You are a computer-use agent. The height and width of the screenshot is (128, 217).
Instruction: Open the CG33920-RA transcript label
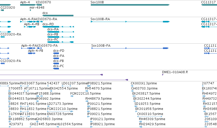pyautogui.click(x=11, y=34)
